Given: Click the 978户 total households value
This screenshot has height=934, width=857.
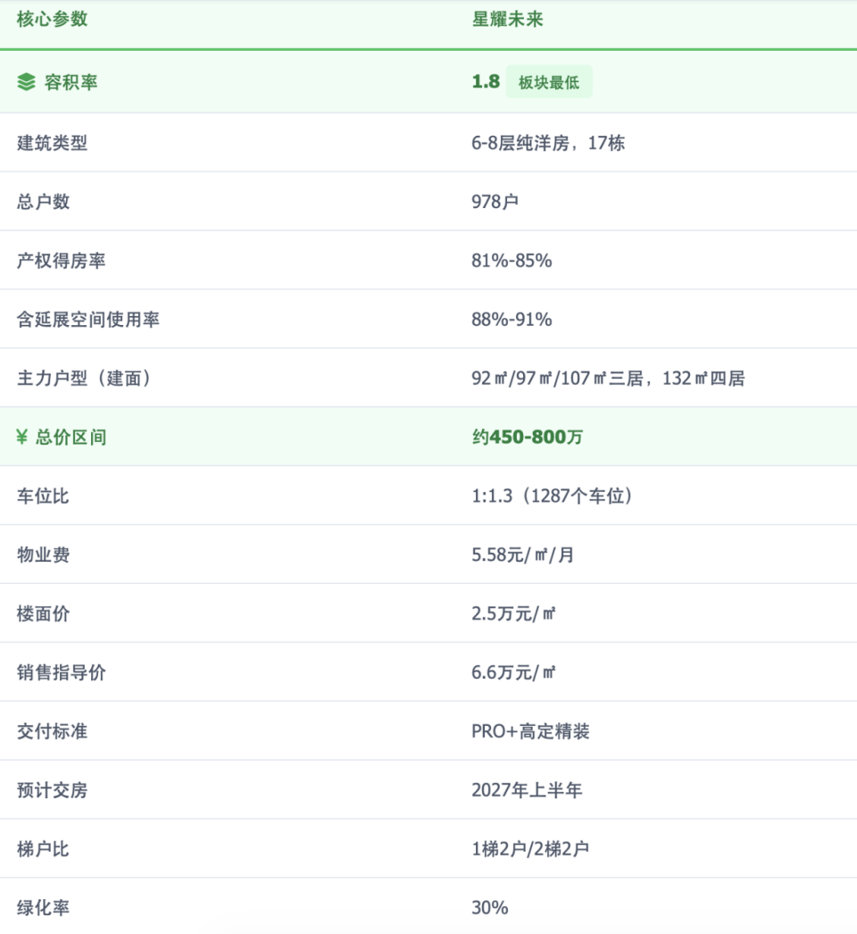Looking at the screenshot, I should pos(495,202).
